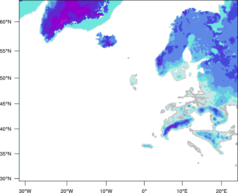Click the 60°N latitude label
The image size is (238, 193).
[x=6, y=22]
